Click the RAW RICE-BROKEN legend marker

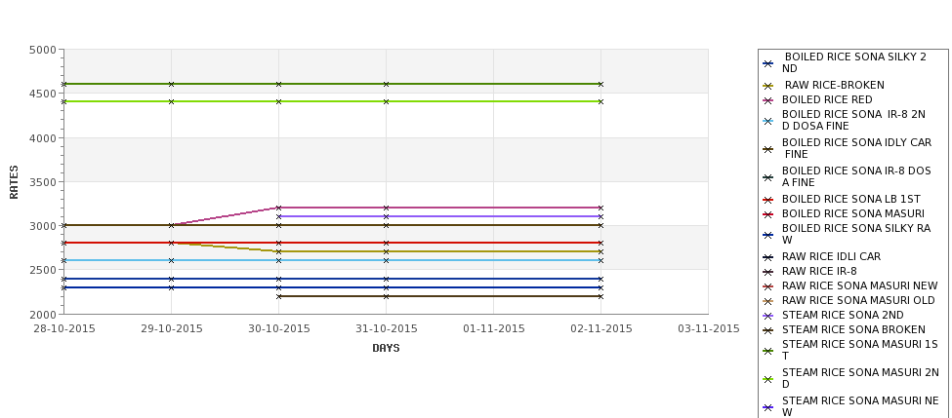point(768,86)
